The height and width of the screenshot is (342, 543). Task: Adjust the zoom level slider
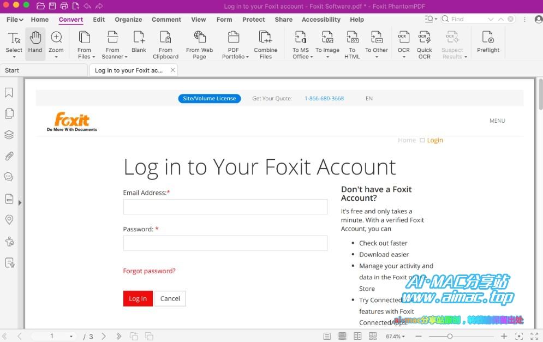(x=450, y=336)
